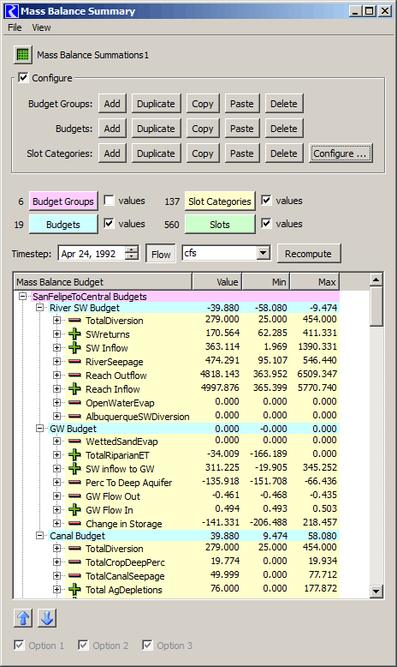Open the cfs units dropdown
The height and width of the screenshot is (667, 397).
264,253
